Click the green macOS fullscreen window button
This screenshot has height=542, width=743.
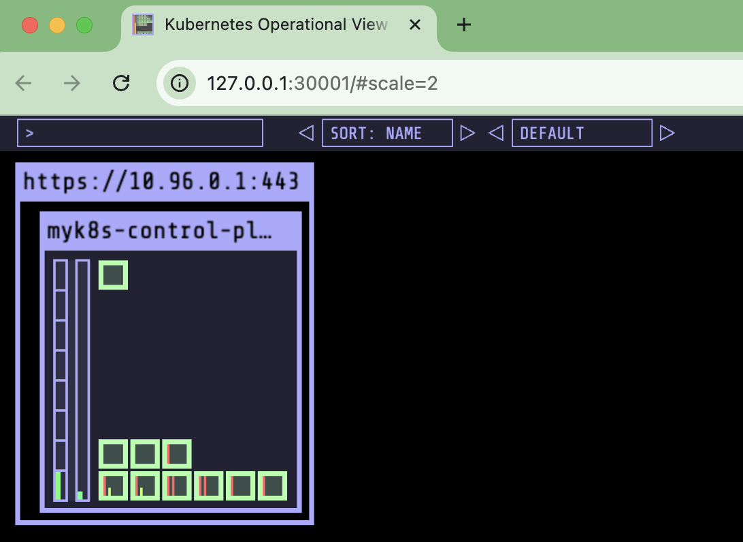point(84,25)
